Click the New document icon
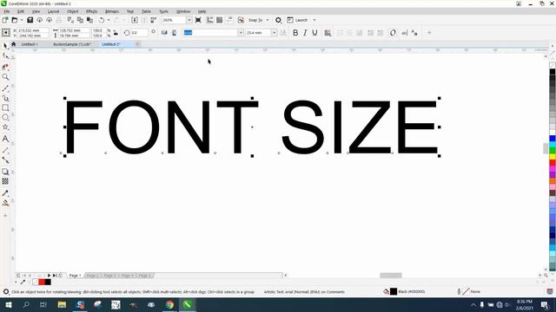This screenshot has width=556, height=312. 5,20
